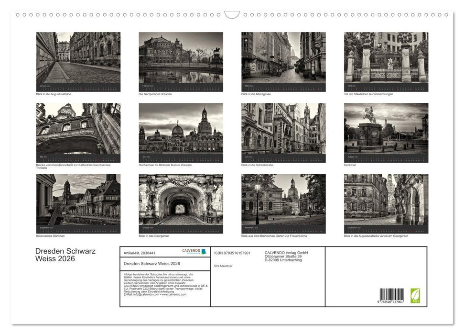Open the August 'Denkmal' equestrian statue thumbnail
The height and width of the screenshot is (335, 464).
(x=385, y=133)
